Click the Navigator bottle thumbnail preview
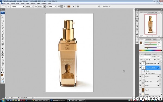 click(x=151, y=24)
